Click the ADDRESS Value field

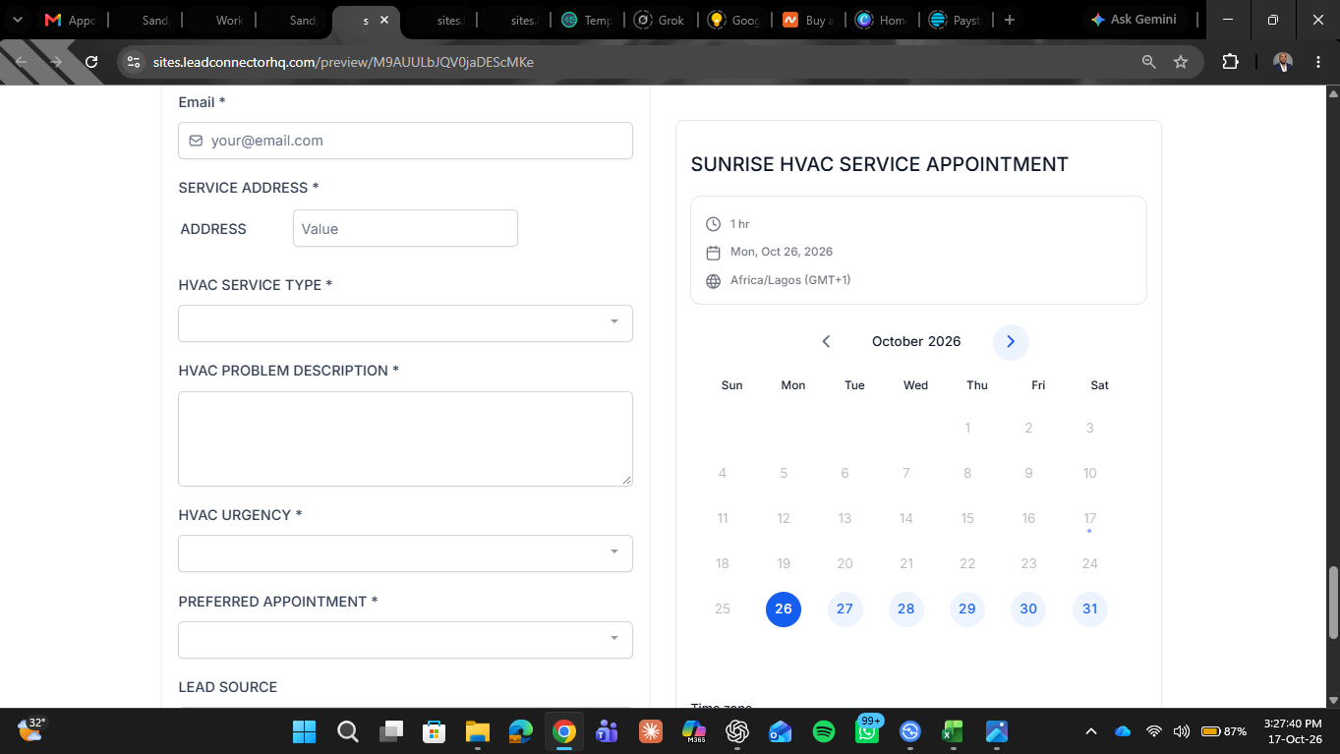tap(405, 228)
